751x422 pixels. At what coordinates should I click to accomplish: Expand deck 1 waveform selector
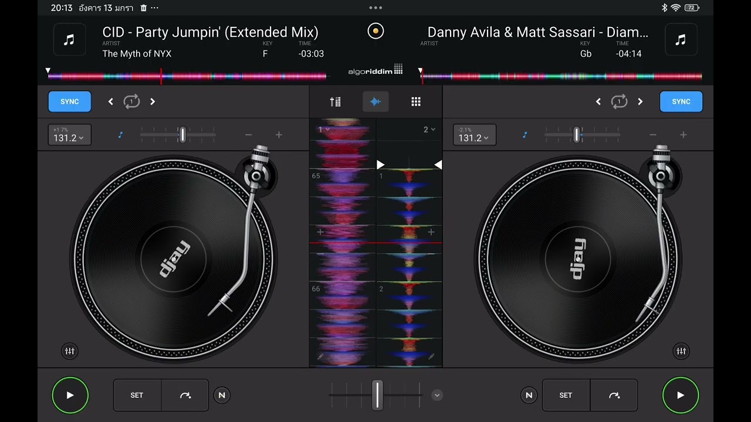pyautogui.click(x=323, y=130)
